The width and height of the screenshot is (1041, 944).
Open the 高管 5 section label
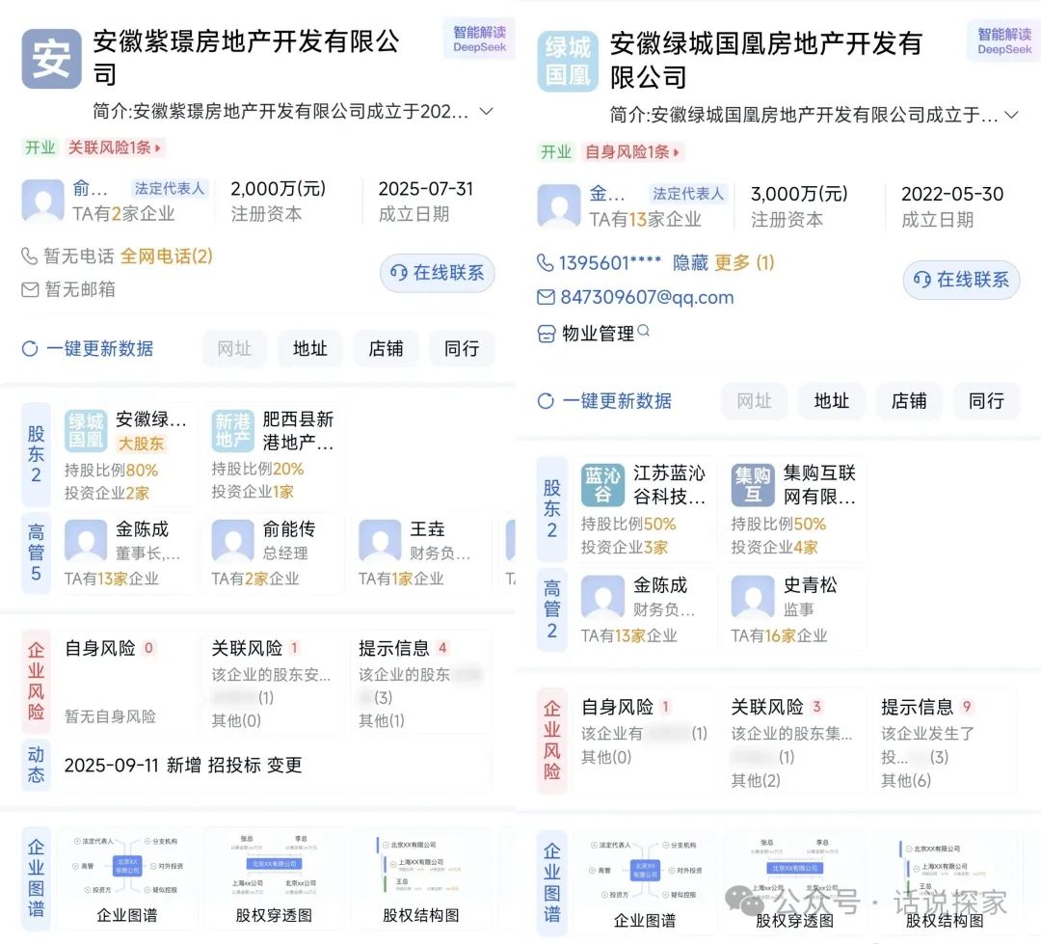(36, 553)
